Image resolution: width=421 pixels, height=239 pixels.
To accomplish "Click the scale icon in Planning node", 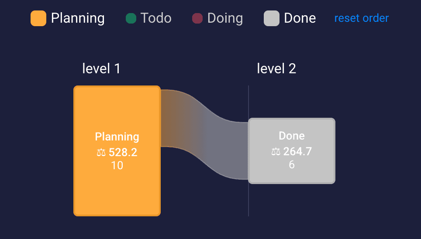I will (101, 152).
